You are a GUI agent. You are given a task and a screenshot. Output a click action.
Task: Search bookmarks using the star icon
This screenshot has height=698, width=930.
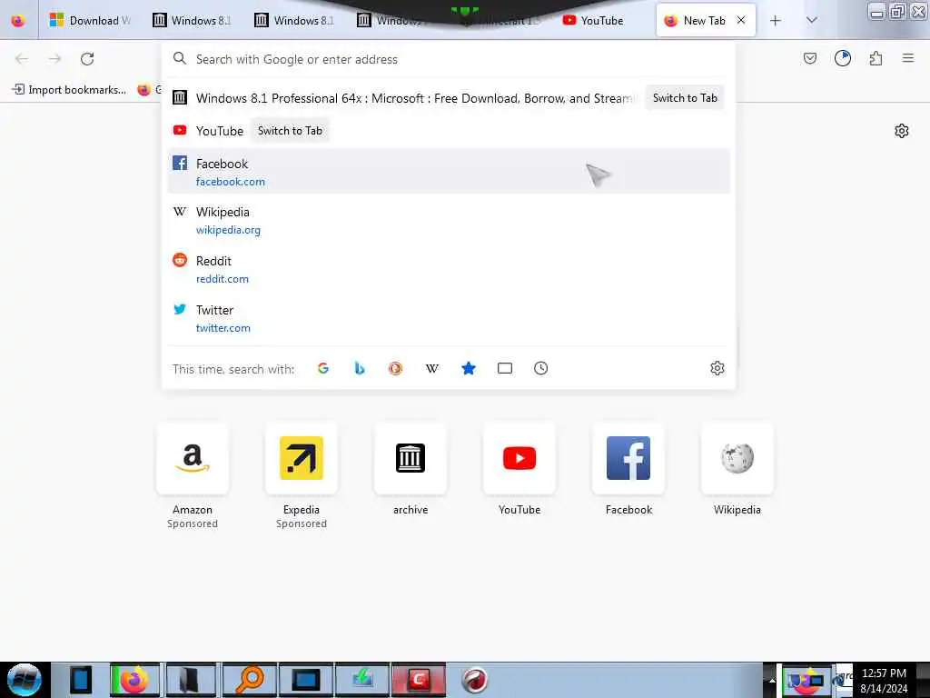coord(469,368)
